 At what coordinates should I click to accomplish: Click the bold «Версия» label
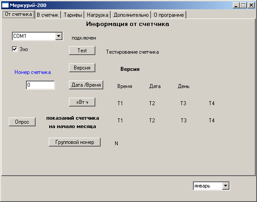click(x=130, y=69)
